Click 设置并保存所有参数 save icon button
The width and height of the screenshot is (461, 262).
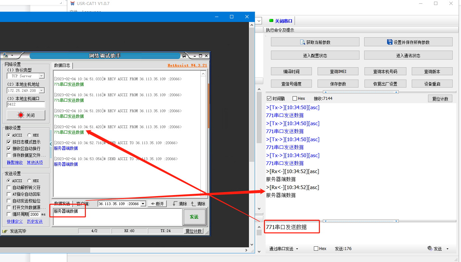pyautogui.click(x=408, y=42)
